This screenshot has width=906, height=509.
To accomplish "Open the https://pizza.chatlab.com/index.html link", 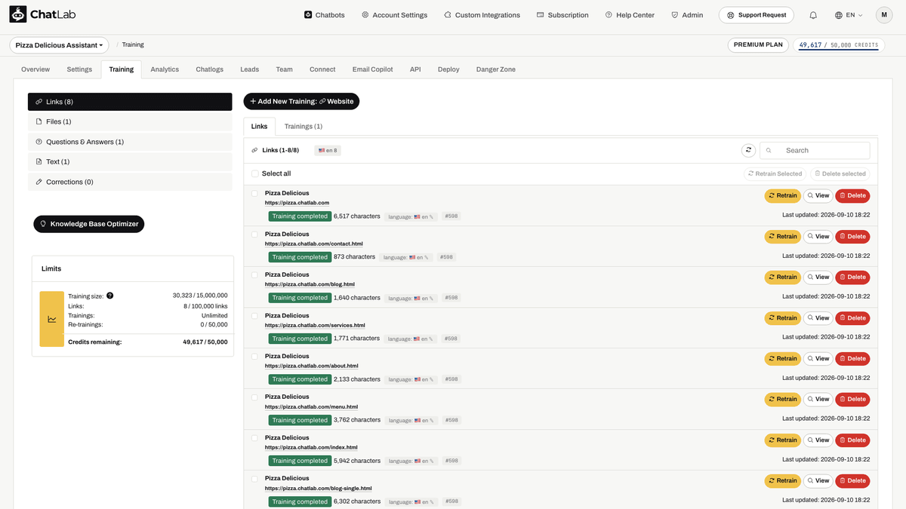I will [x=311, y=447].
